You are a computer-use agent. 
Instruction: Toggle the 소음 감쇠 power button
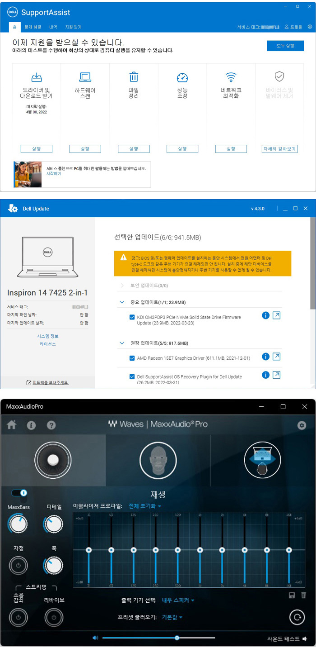(x=18, y=617)
